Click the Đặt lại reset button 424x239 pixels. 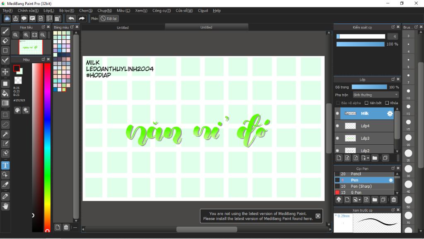(x=109, y=18)
